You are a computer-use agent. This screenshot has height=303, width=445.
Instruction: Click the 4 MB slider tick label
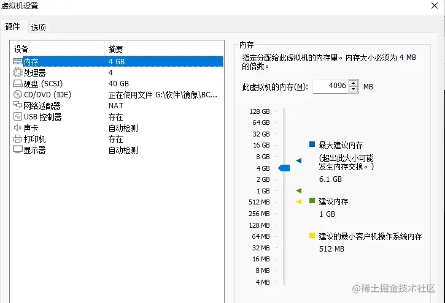pos(263,282)
